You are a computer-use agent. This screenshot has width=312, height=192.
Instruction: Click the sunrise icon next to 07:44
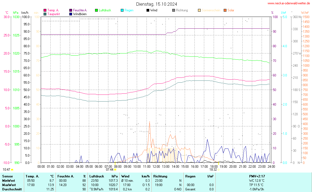point(115,170)
